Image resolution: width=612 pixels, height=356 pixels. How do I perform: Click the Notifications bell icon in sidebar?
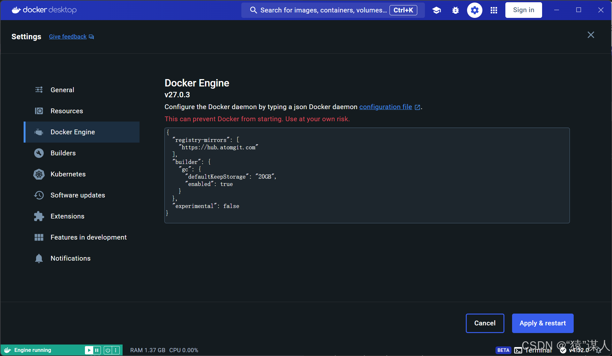(39, 258)
